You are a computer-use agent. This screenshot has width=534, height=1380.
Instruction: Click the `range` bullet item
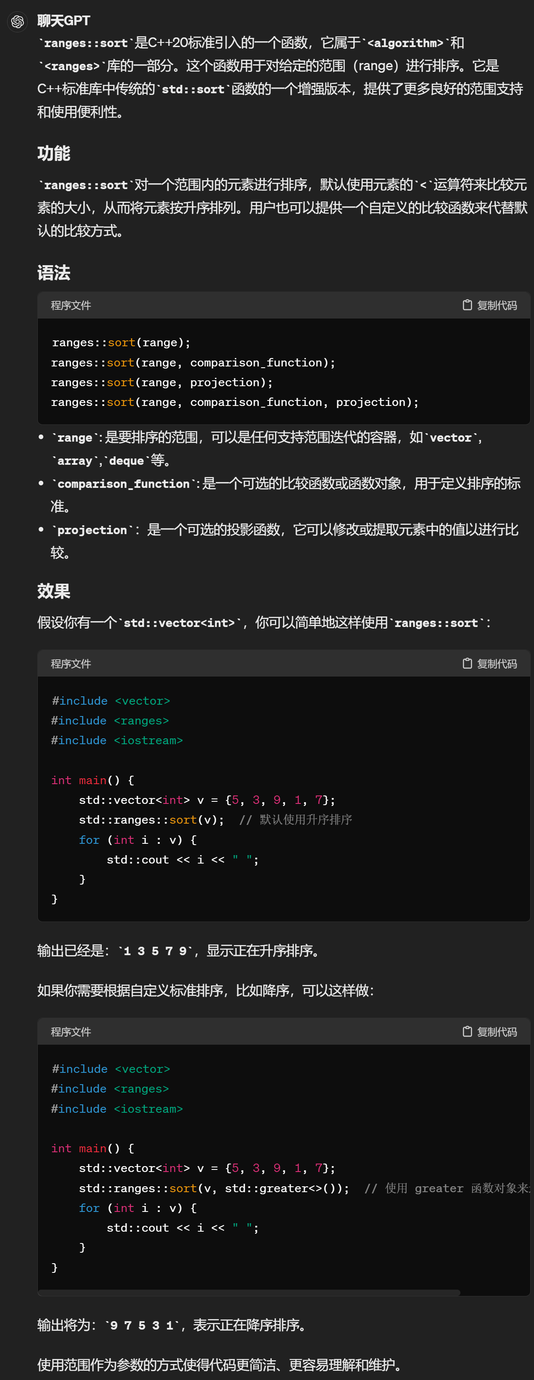click(x=267, y=449)
